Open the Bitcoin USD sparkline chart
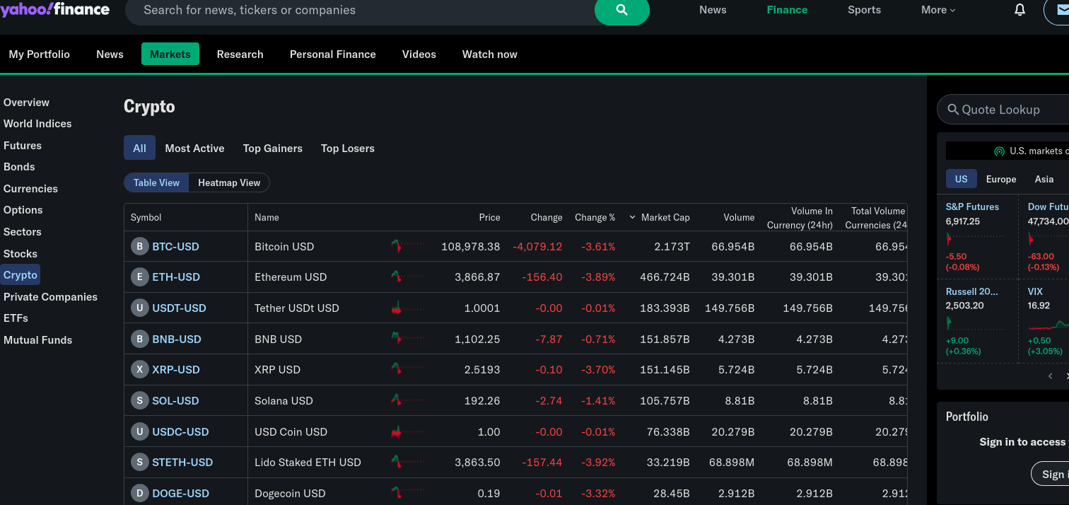Screen dimensions: 1069x505 tap(407, 246)
